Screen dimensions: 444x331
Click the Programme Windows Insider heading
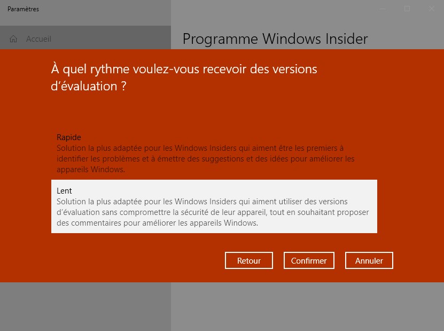tap(275, 39)
